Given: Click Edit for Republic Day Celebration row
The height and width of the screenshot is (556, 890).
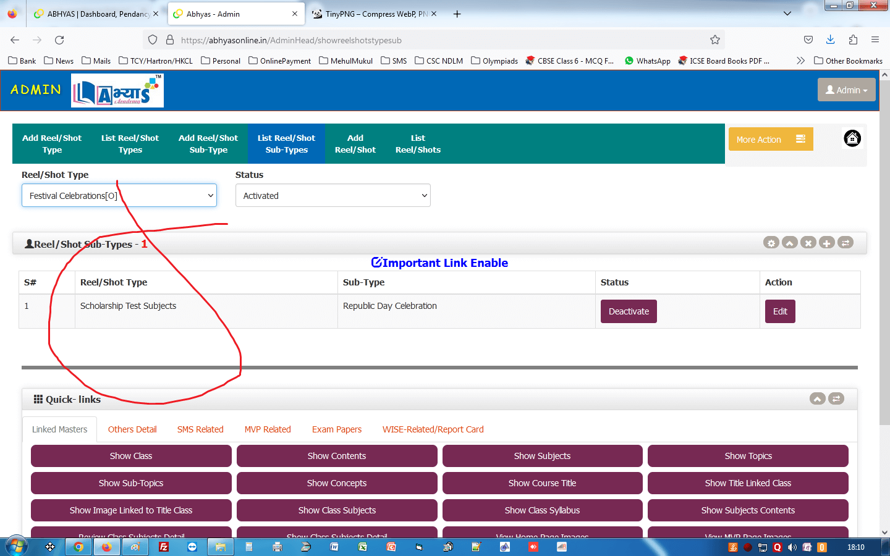Looking at the screenshot, I should 779,311.
